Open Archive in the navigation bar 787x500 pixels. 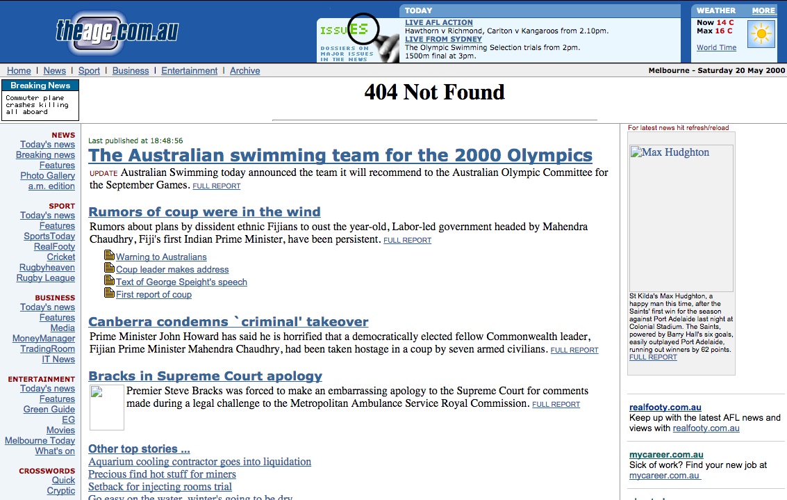[245, 71]
